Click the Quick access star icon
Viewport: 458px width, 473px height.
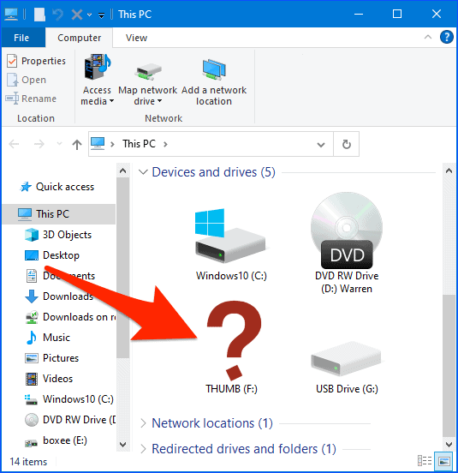[x=26, y=187]
